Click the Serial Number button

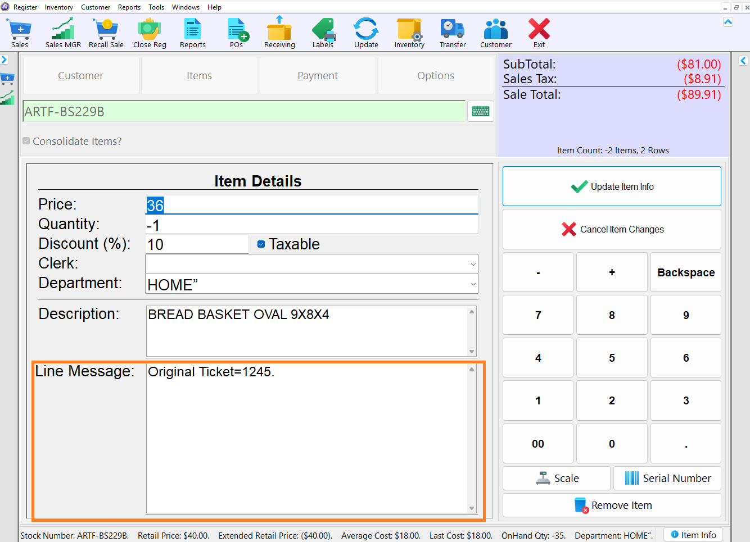click(667, 478)
